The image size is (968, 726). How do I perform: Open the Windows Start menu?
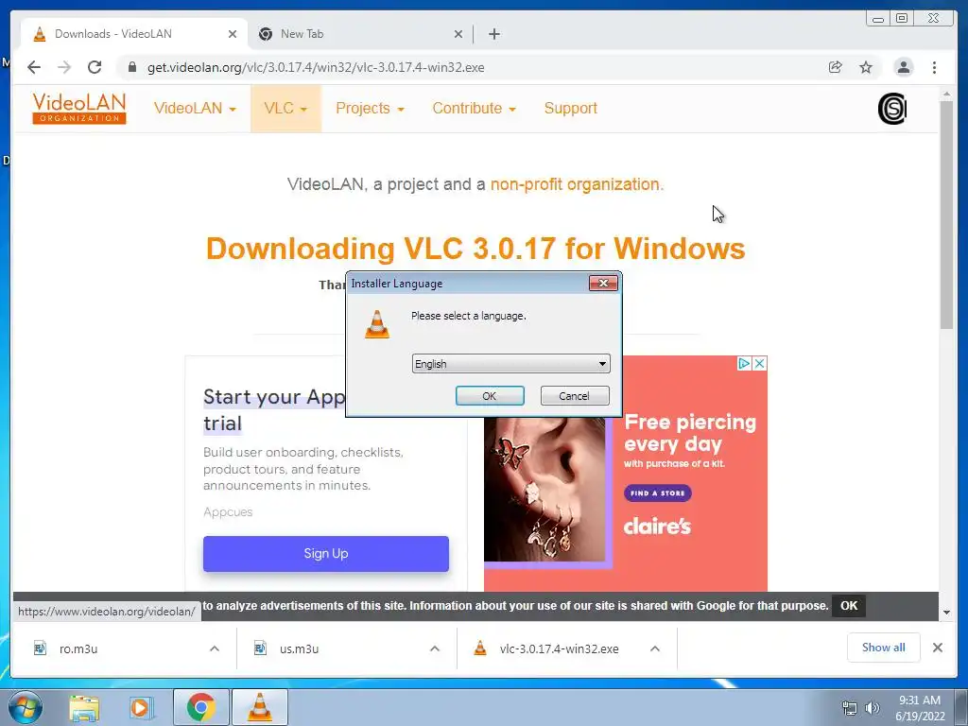[x=26, y=707]
